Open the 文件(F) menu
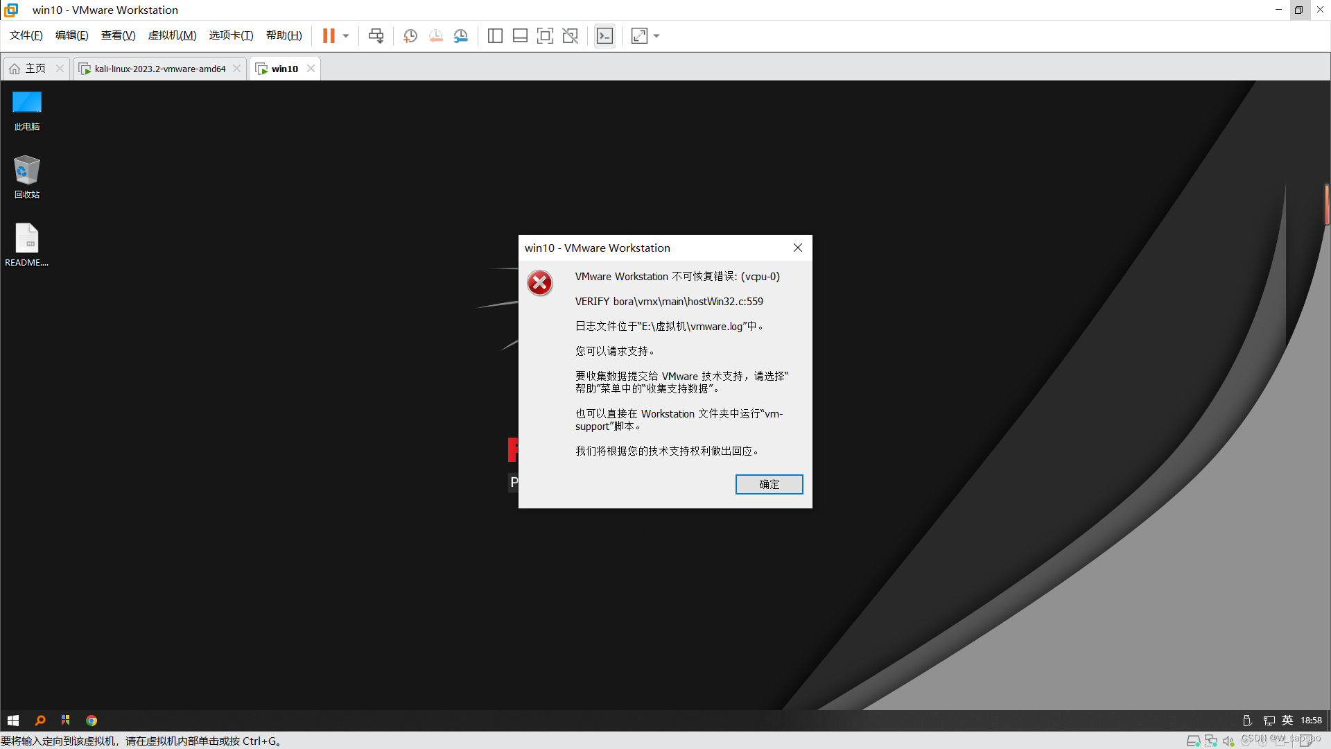The height and width of the screenshot is (749, 1331). (x=26, y=35)
